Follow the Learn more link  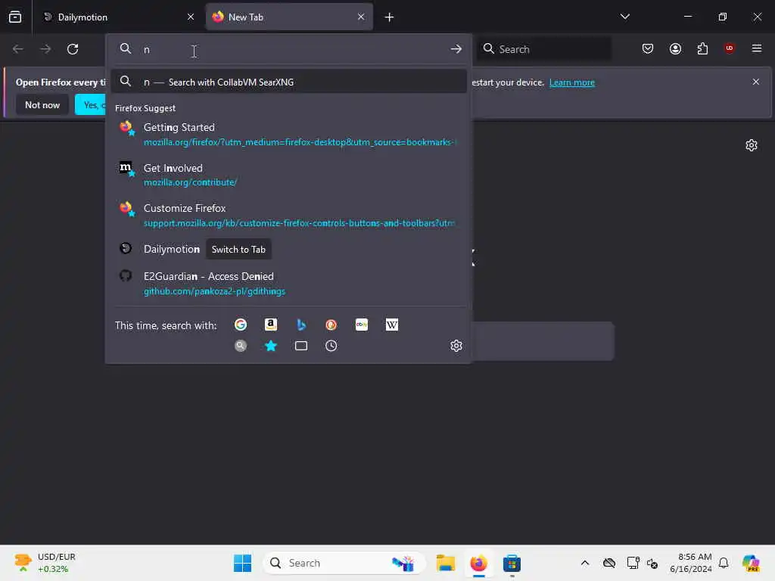pos(572,82)
